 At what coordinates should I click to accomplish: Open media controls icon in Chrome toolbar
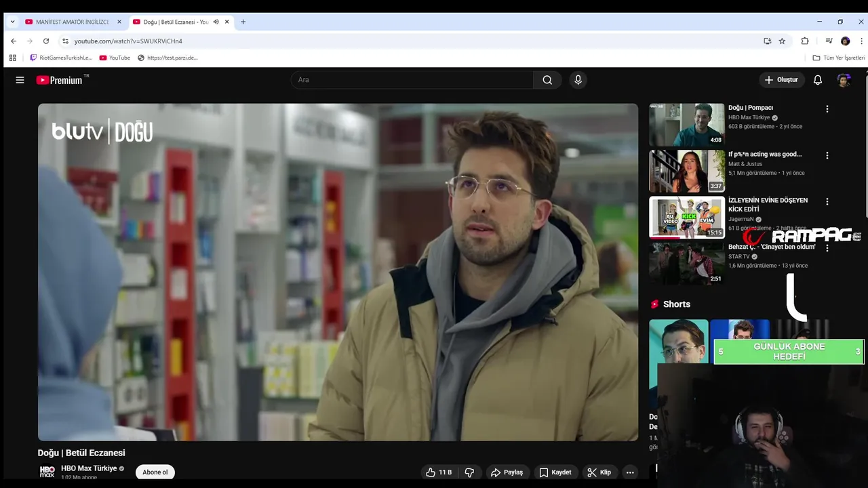[829, 41]
